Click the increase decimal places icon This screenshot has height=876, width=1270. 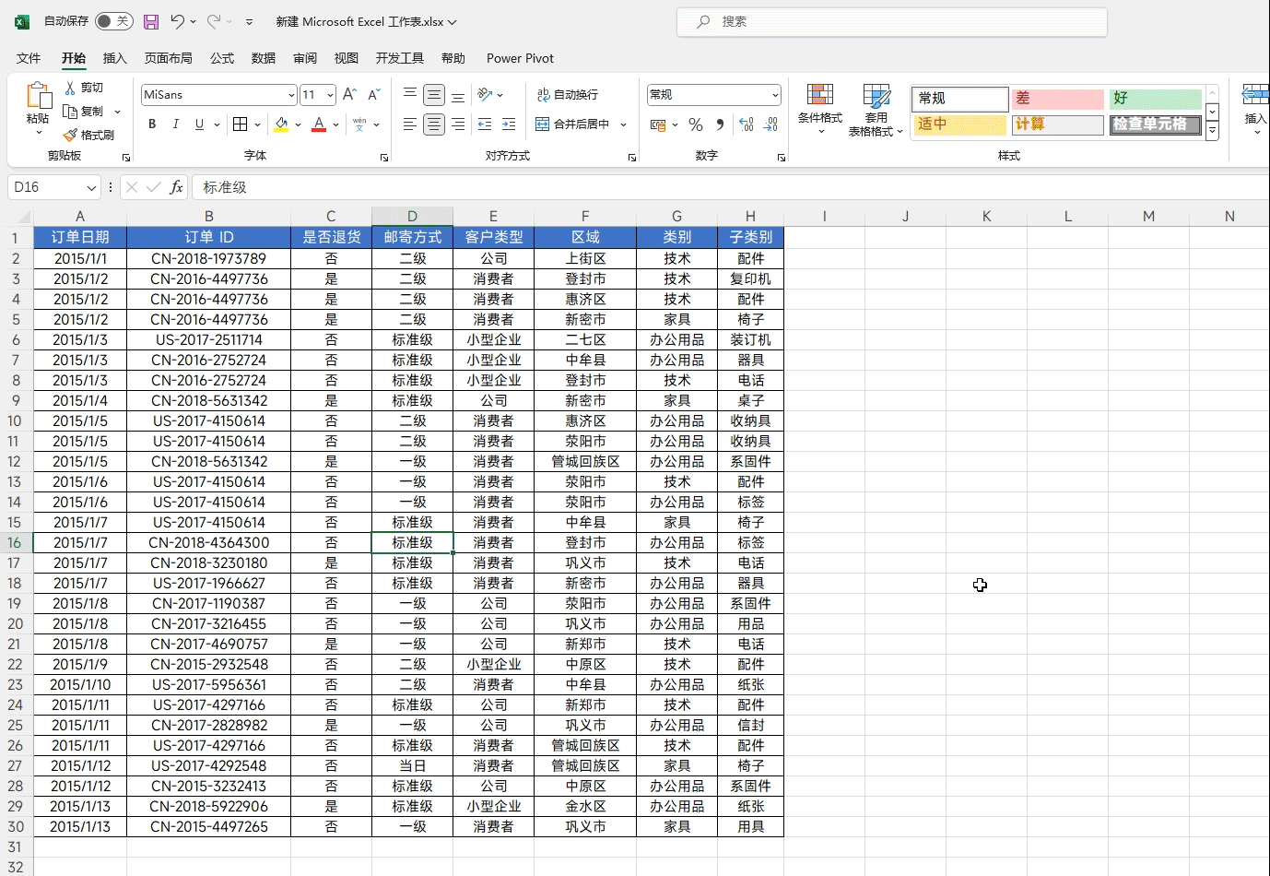(747, 124)
